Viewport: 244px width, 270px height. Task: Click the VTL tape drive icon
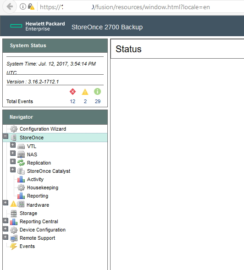[21, 146]
